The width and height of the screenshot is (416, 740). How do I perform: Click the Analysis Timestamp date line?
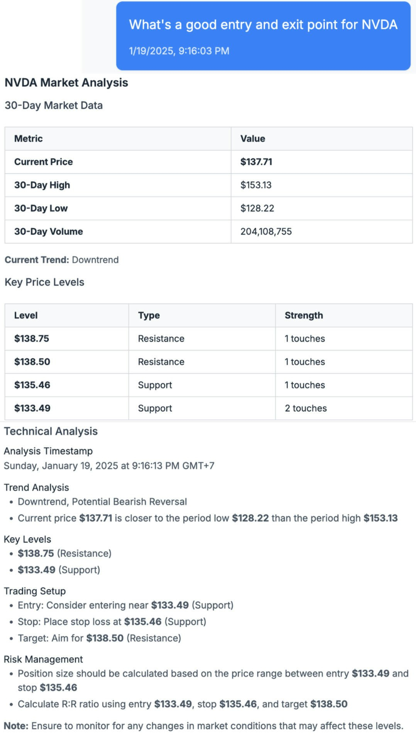[x=109, y=466]
